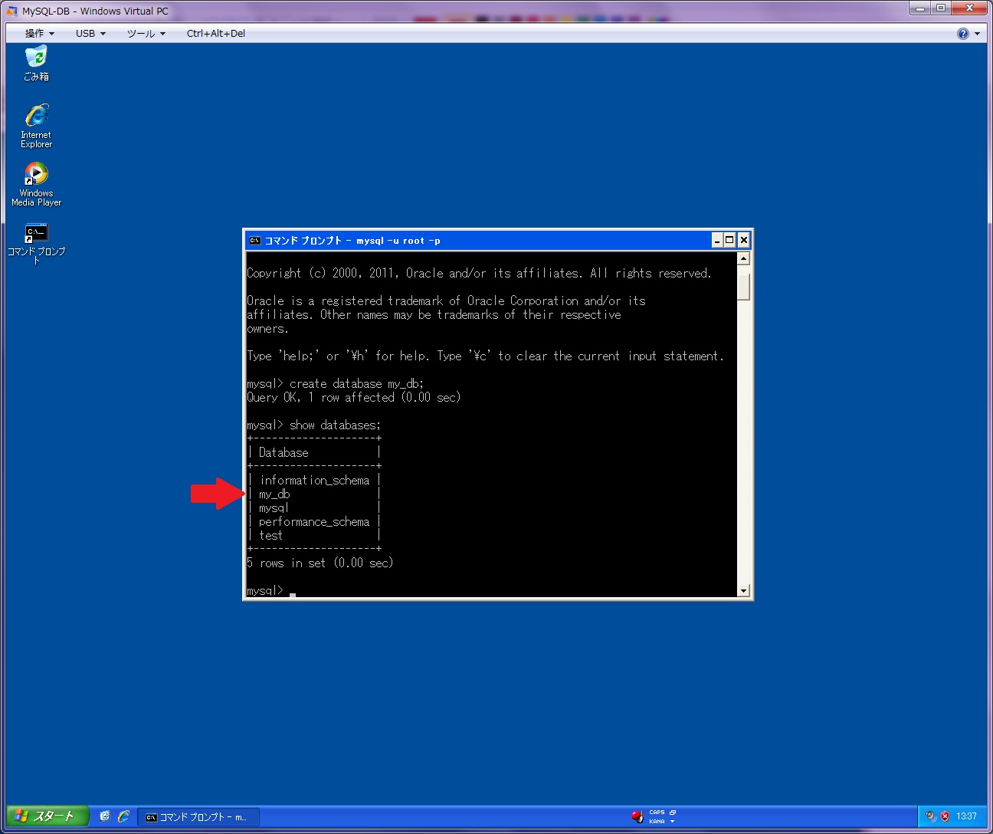Image resolution: width=993 pixels, height=834 pixels.
Task: Click the Windows Virtual PC title icon
Action: (x=11, y=11)
